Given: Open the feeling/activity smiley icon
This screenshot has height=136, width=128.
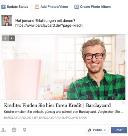Looking at the screenshot, I should click(x=14, y=130).
